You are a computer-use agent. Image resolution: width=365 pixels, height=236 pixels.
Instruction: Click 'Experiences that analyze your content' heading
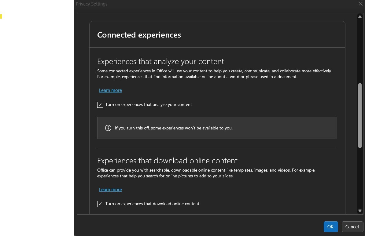point(160,61)
